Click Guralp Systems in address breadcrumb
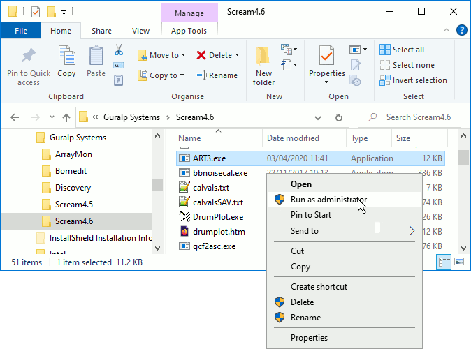 click(131, 117)
